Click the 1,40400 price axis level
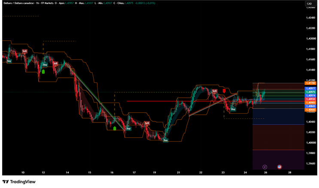Image resolution: width=319 pixels, height=188 pixels. [x=311, y=122]
